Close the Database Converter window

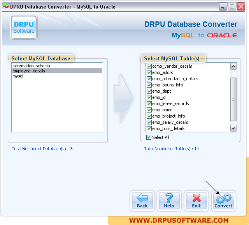tap(241, 7)
